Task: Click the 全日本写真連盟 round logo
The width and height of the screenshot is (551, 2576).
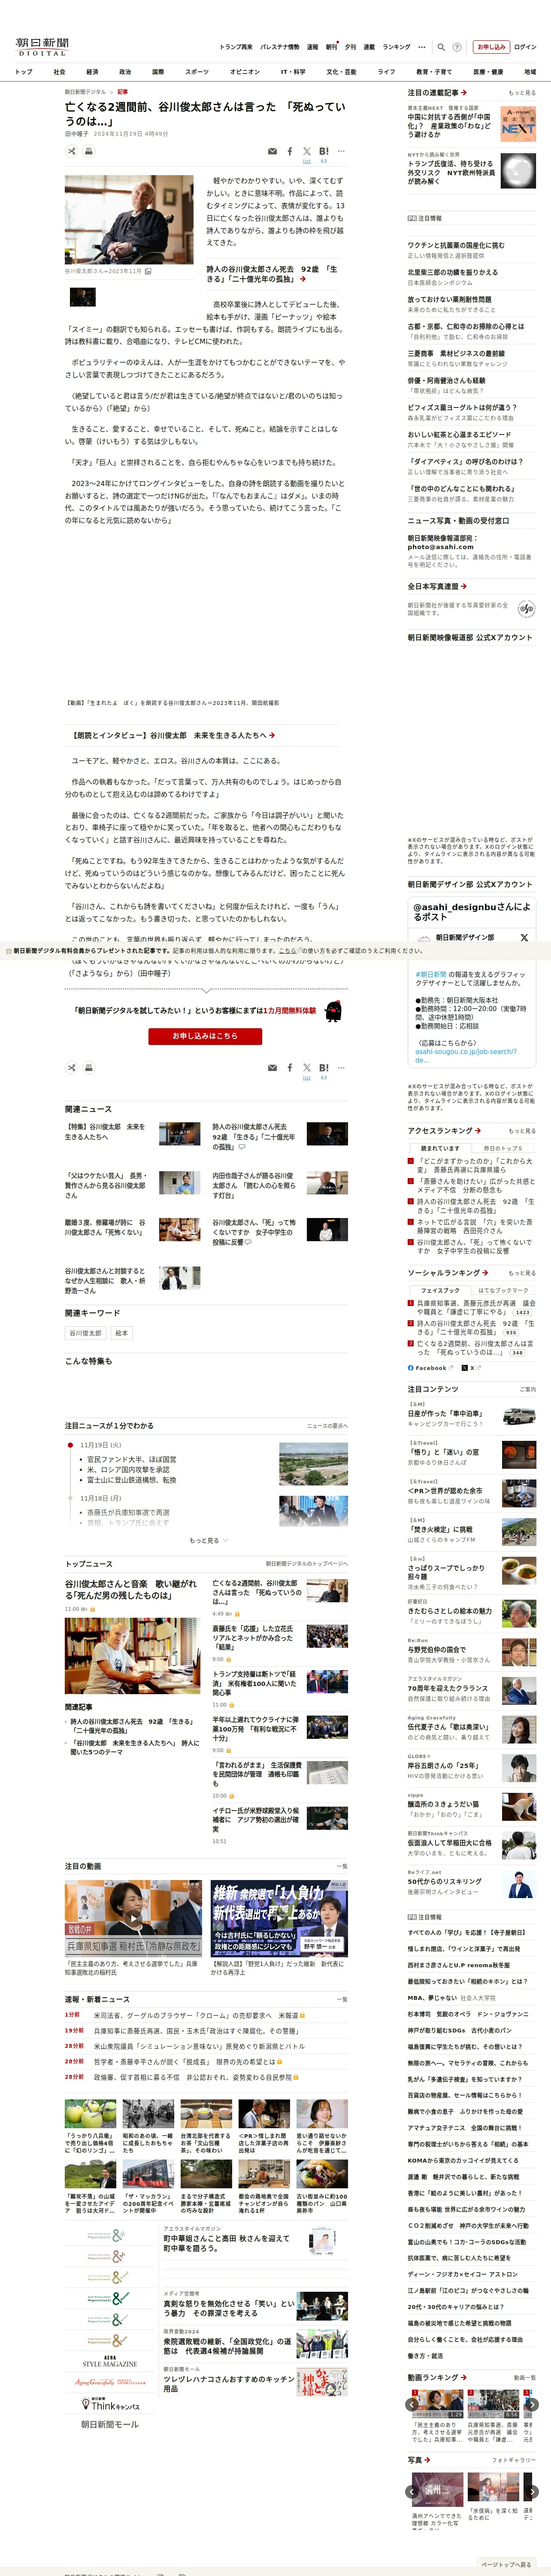Action: coord(526,608)
